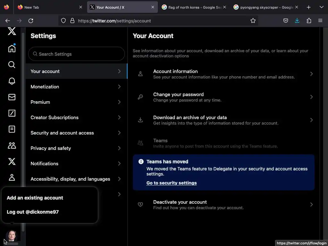Open Premium X icon in sidebar
The height and width of the screenshot is (246, 328).
pos(12,161)
